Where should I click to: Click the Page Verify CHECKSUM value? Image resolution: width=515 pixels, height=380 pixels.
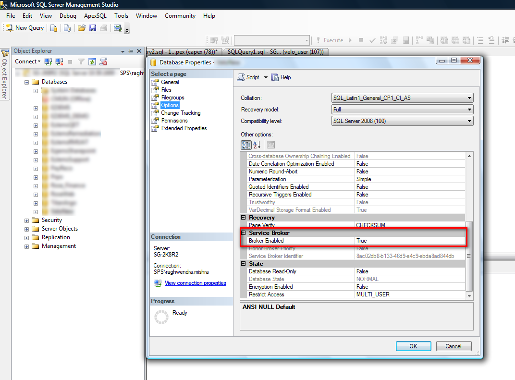click(x=410, y=225)
